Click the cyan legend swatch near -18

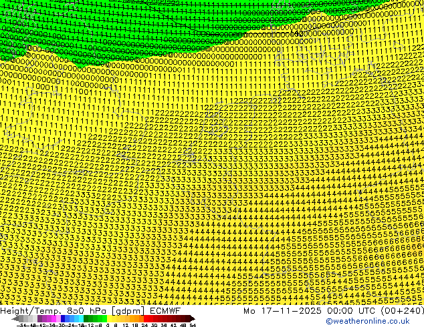pos(81,318)
